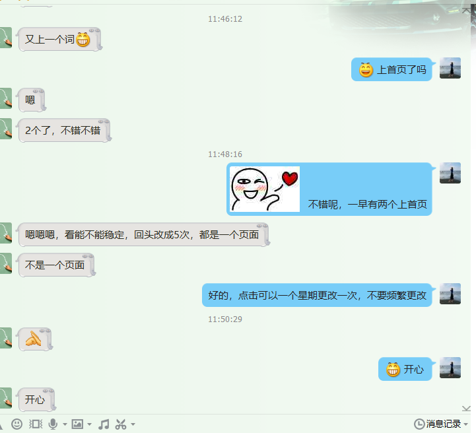Select message 好的，点击可以一个星期更改一次
476x433 pixels.
coord(318,295)
